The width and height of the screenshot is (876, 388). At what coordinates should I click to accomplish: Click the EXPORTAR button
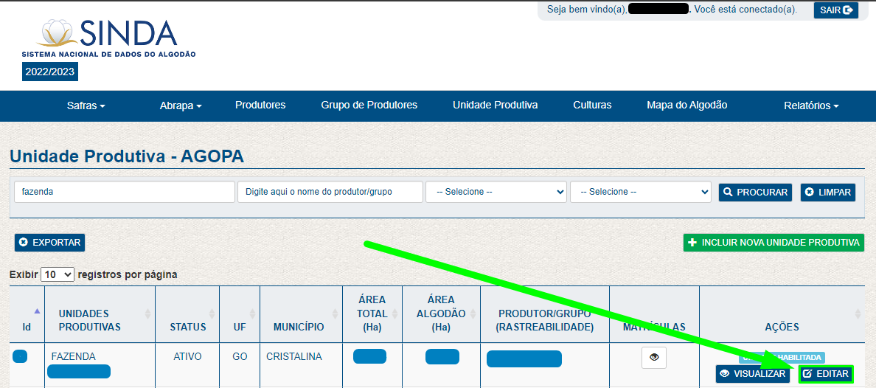click(x=49, y=242)
